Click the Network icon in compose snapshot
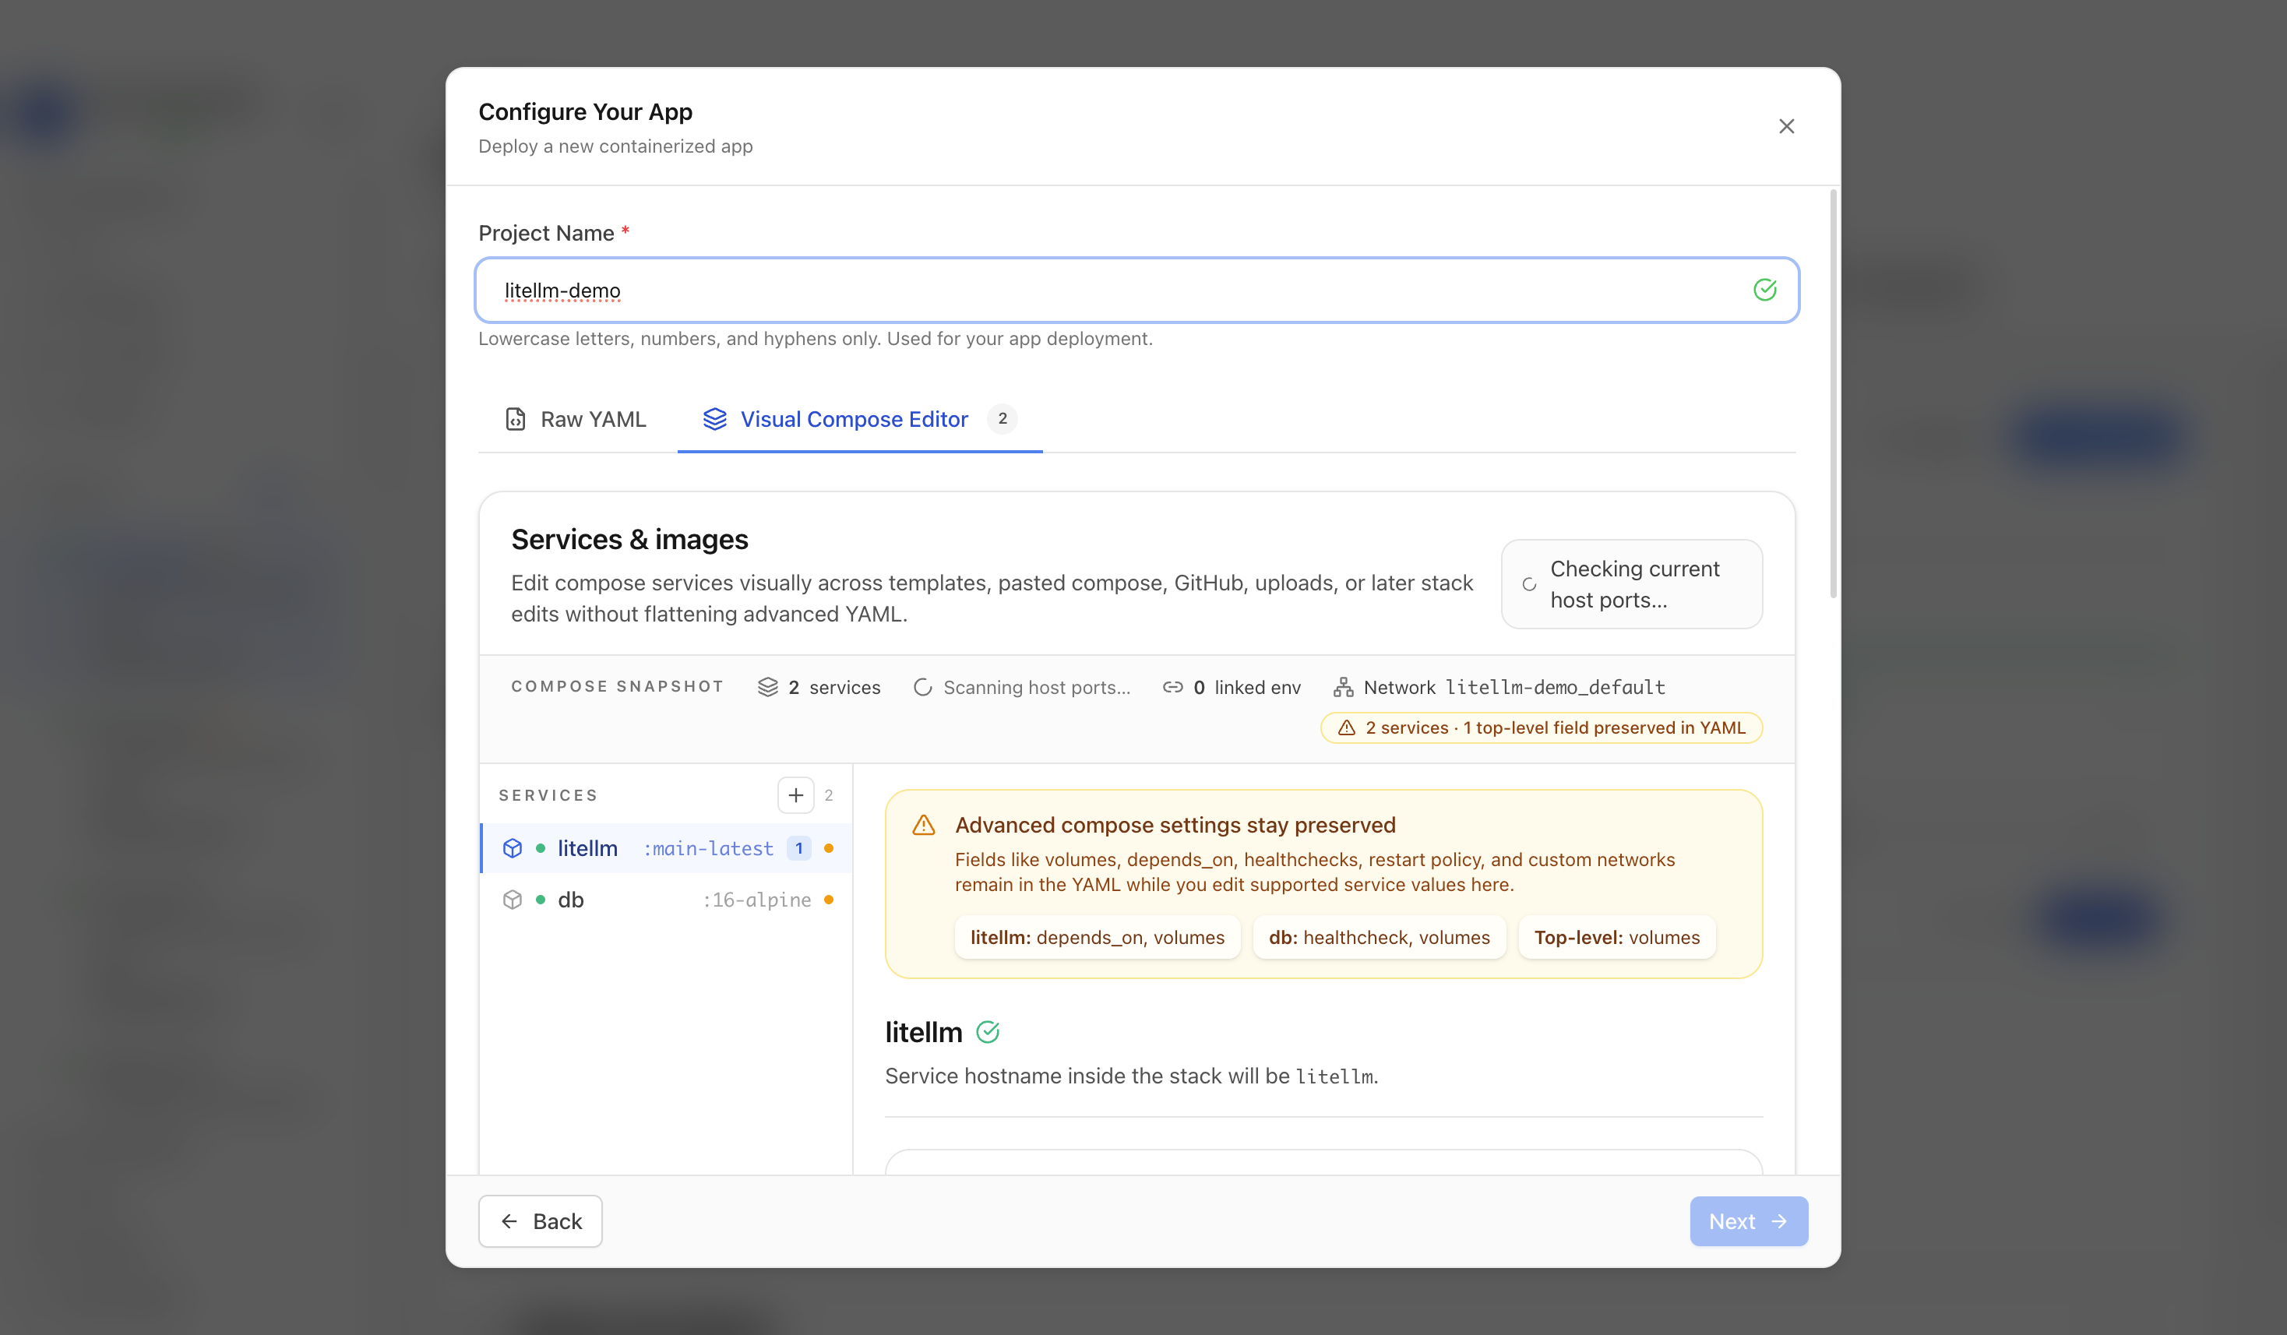Screen dimensions: 2287x1335 click(1342, 687)
